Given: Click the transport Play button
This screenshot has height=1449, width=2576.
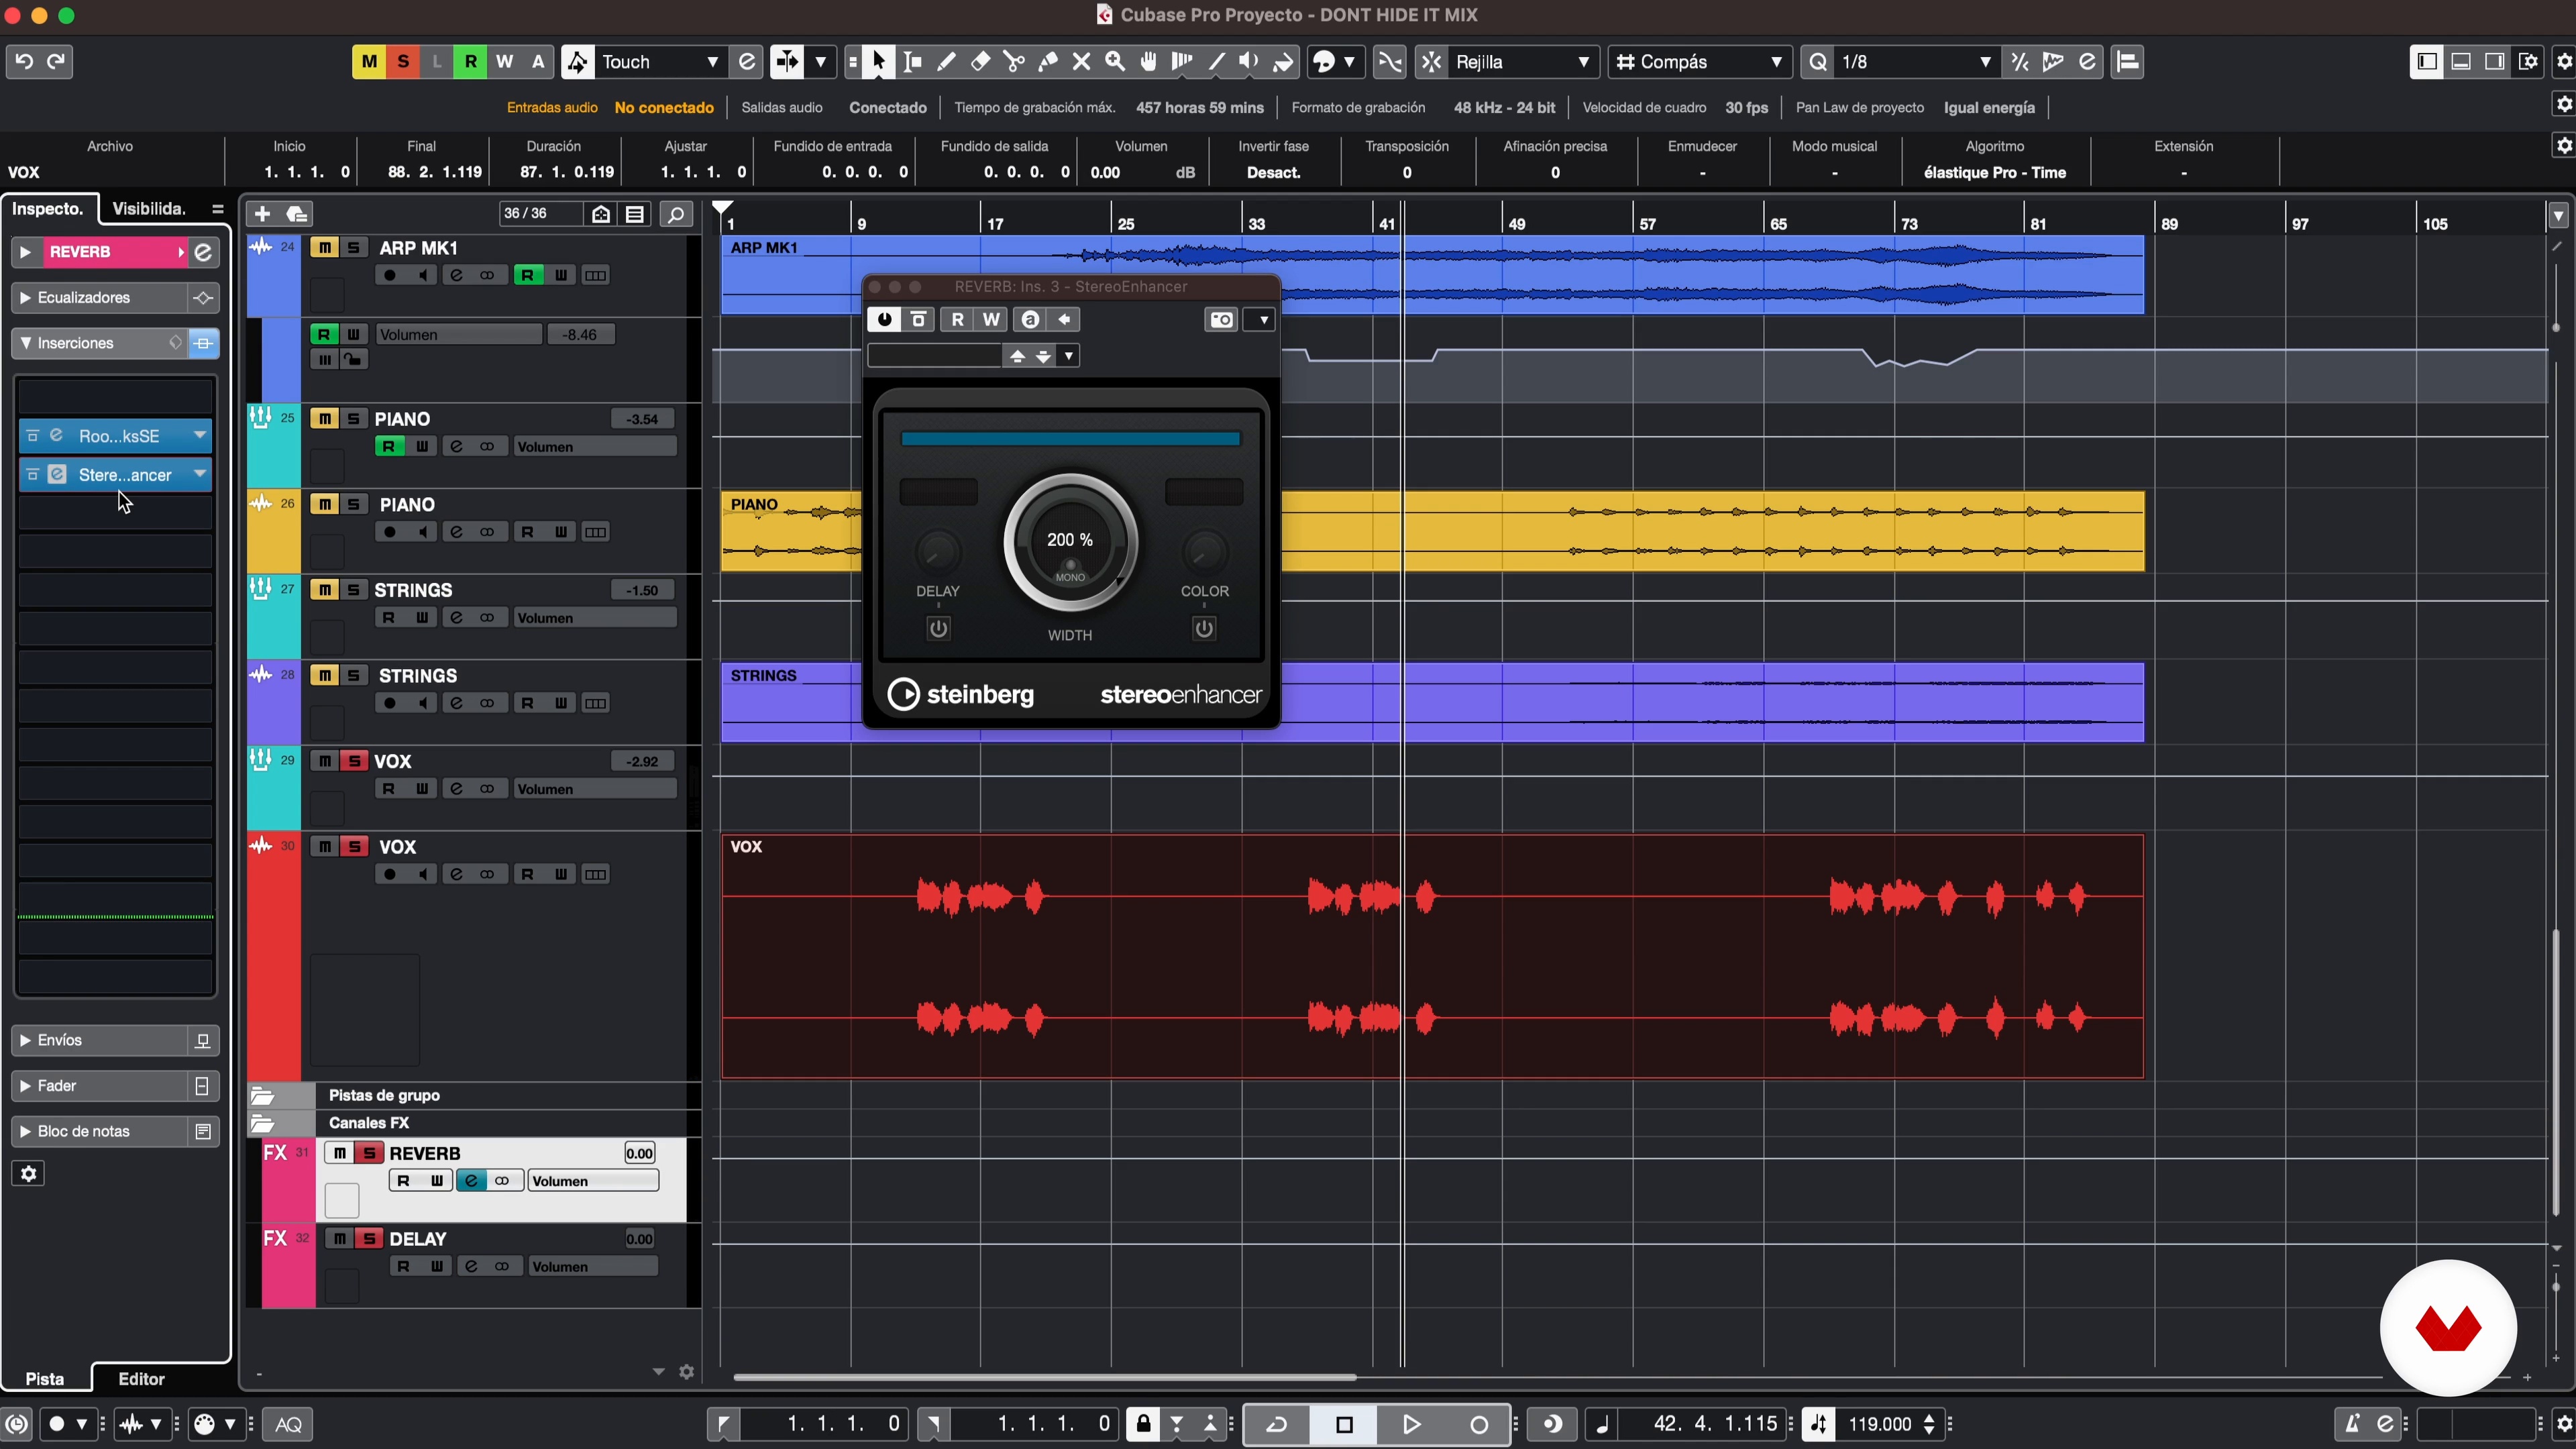Looking at the screenshot, I should (x=1411, y=1424).
